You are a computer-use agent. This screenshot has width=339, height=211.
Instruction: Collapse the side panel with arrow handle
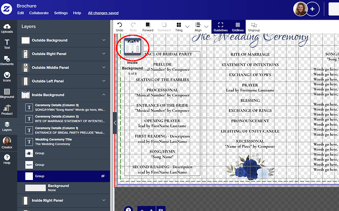115,123
